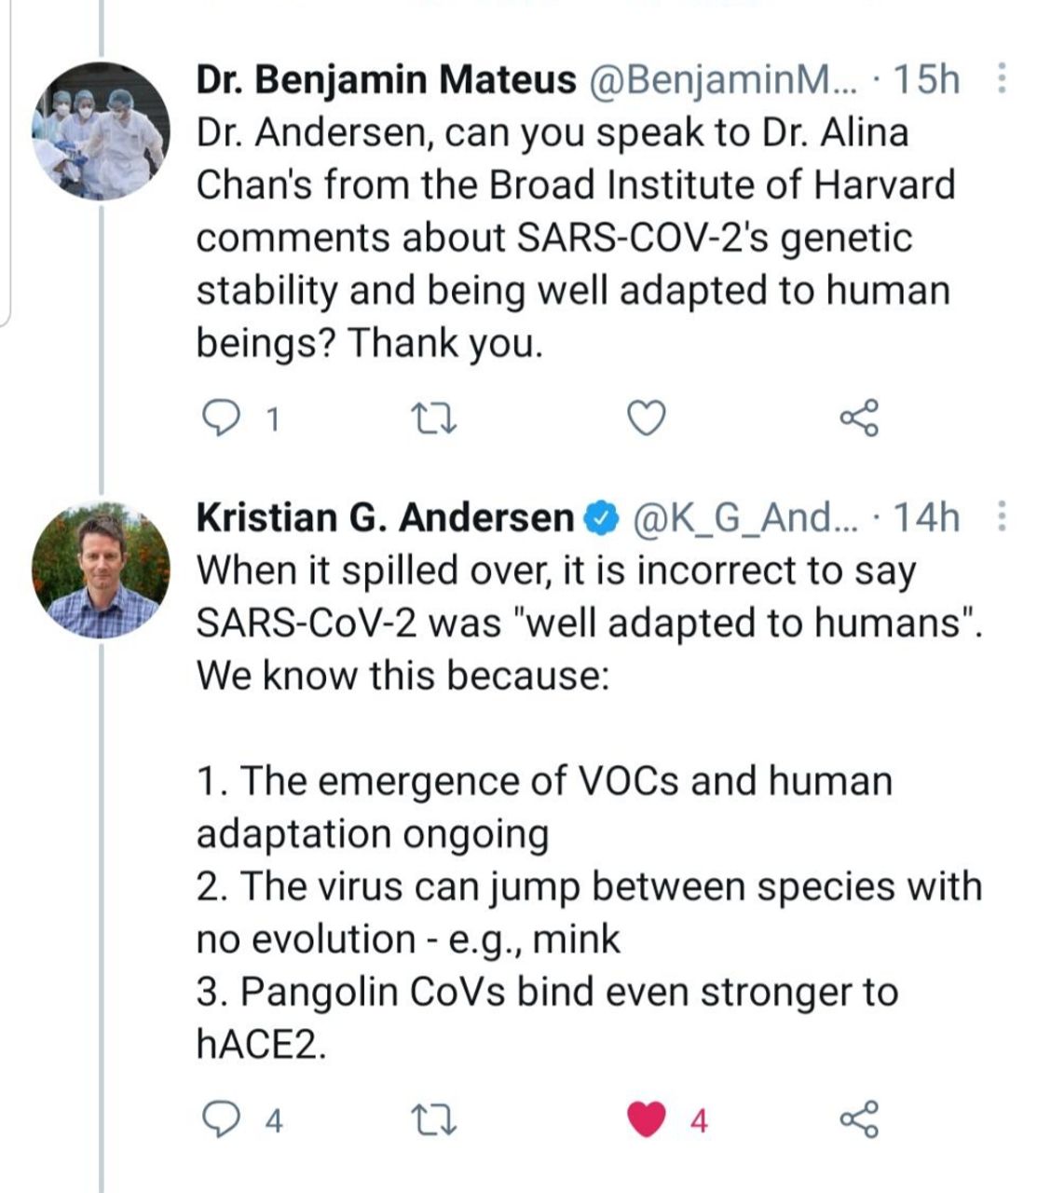Unlike Kristian G. Andersen's tweet
The width and height of the screenshot is (1051, 1193).
point(647,1118)
